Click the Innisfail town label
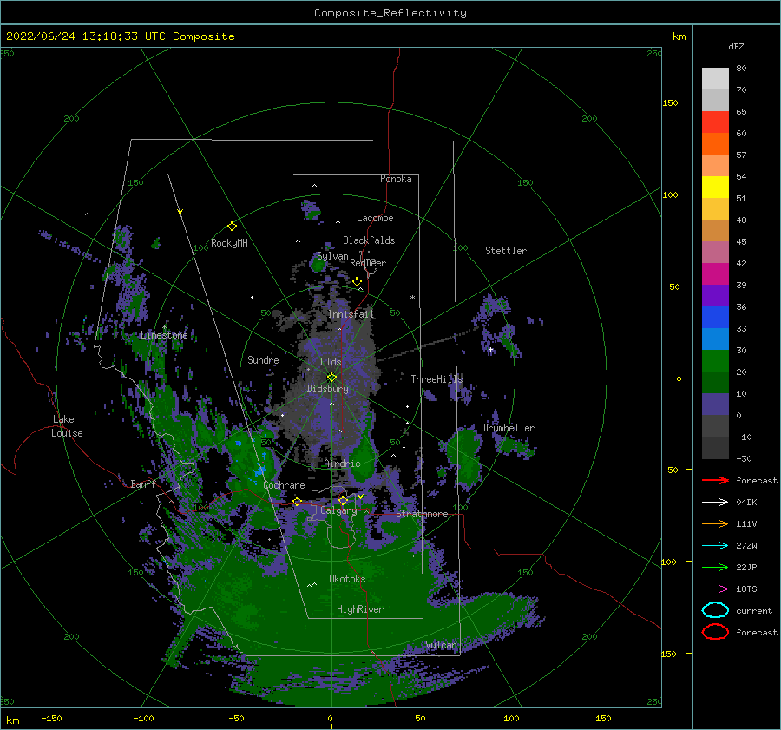781x730 pixels. tap(351, 314)
